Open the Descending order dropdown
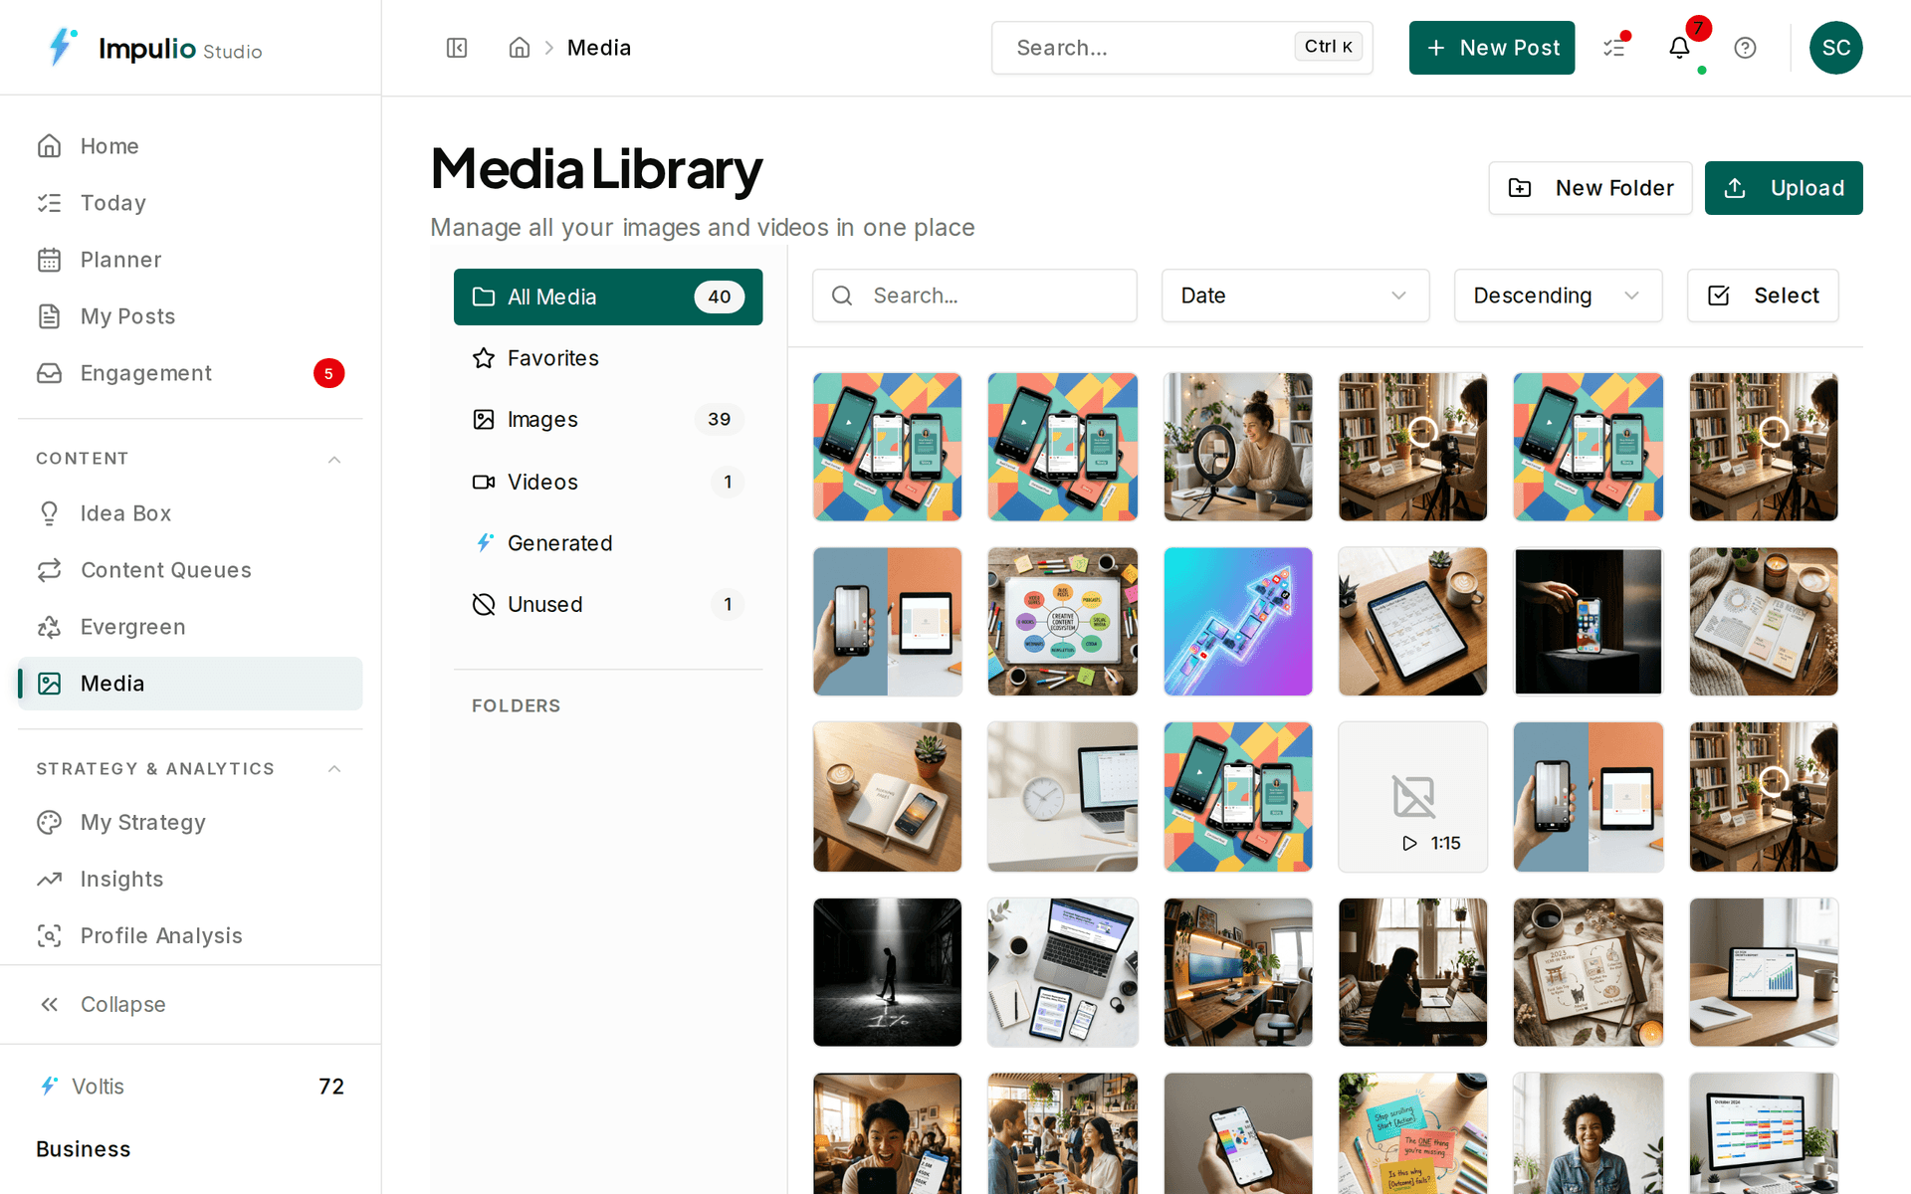The image size is (1911, 1194). point(1558,296)
